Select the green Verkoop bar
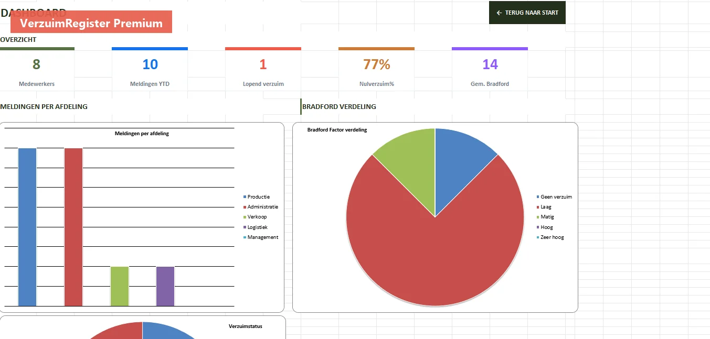Viewport: 710px width, 339px height. coord(120,286)
